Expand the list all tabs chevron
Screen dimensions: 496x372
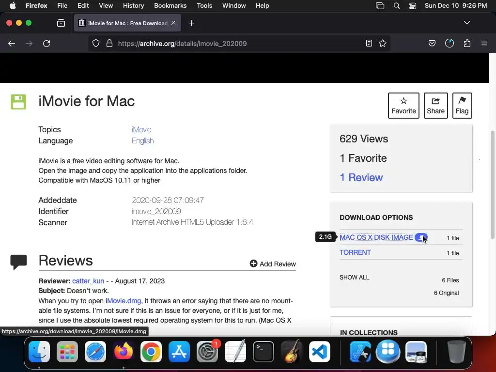pyautogui.click(x=467, y=23)
